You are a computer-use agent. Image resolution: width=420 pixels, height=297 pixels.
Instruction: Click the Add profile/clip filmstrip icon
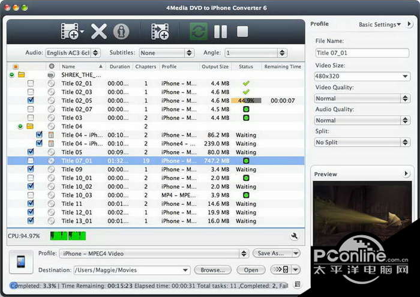[160, 32]
